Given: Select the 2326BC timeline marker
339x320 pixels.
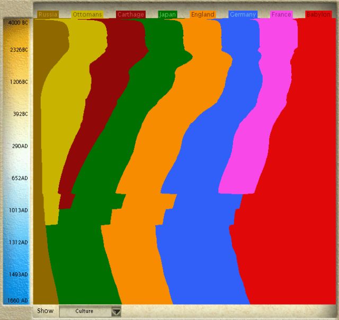Looking at the screenshot, I should (x=18, y=49).
